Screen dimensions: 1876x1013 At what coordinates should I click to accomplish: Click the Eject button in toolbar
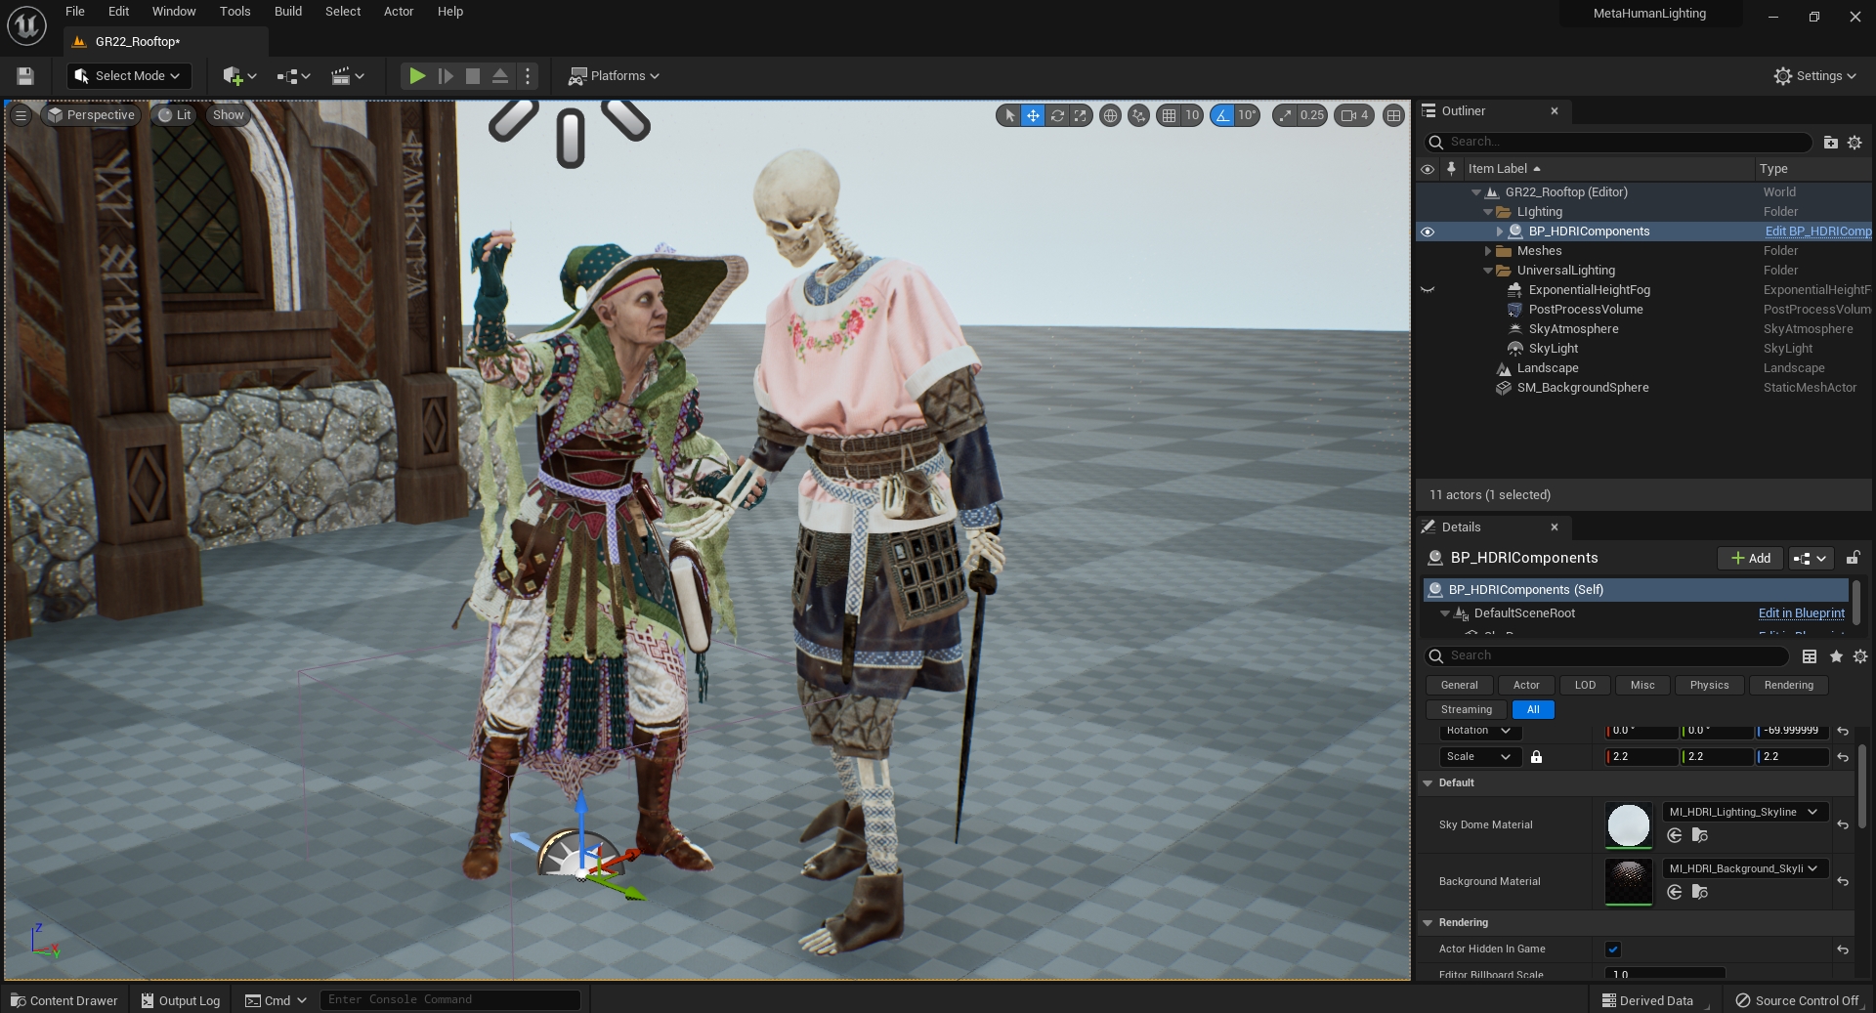[499, 76]
